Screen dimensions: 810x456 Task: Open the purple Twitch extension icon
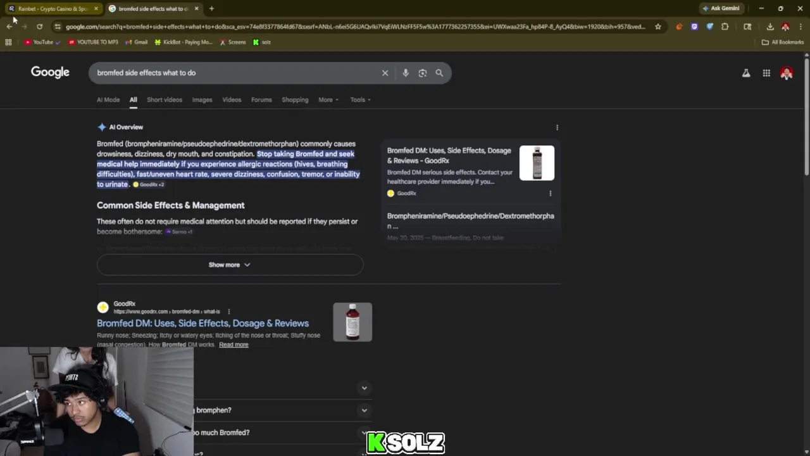click(694, 27)
